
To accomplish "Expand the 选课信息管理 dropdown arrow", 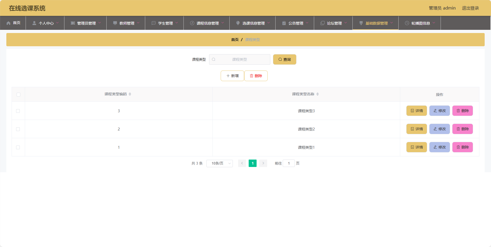I will click(x=268, y=23).
